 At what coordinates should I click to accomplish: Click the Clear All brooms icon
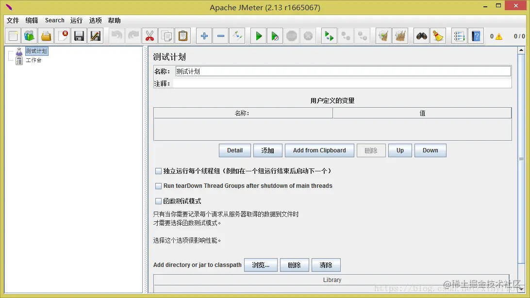tap(400, 36)
